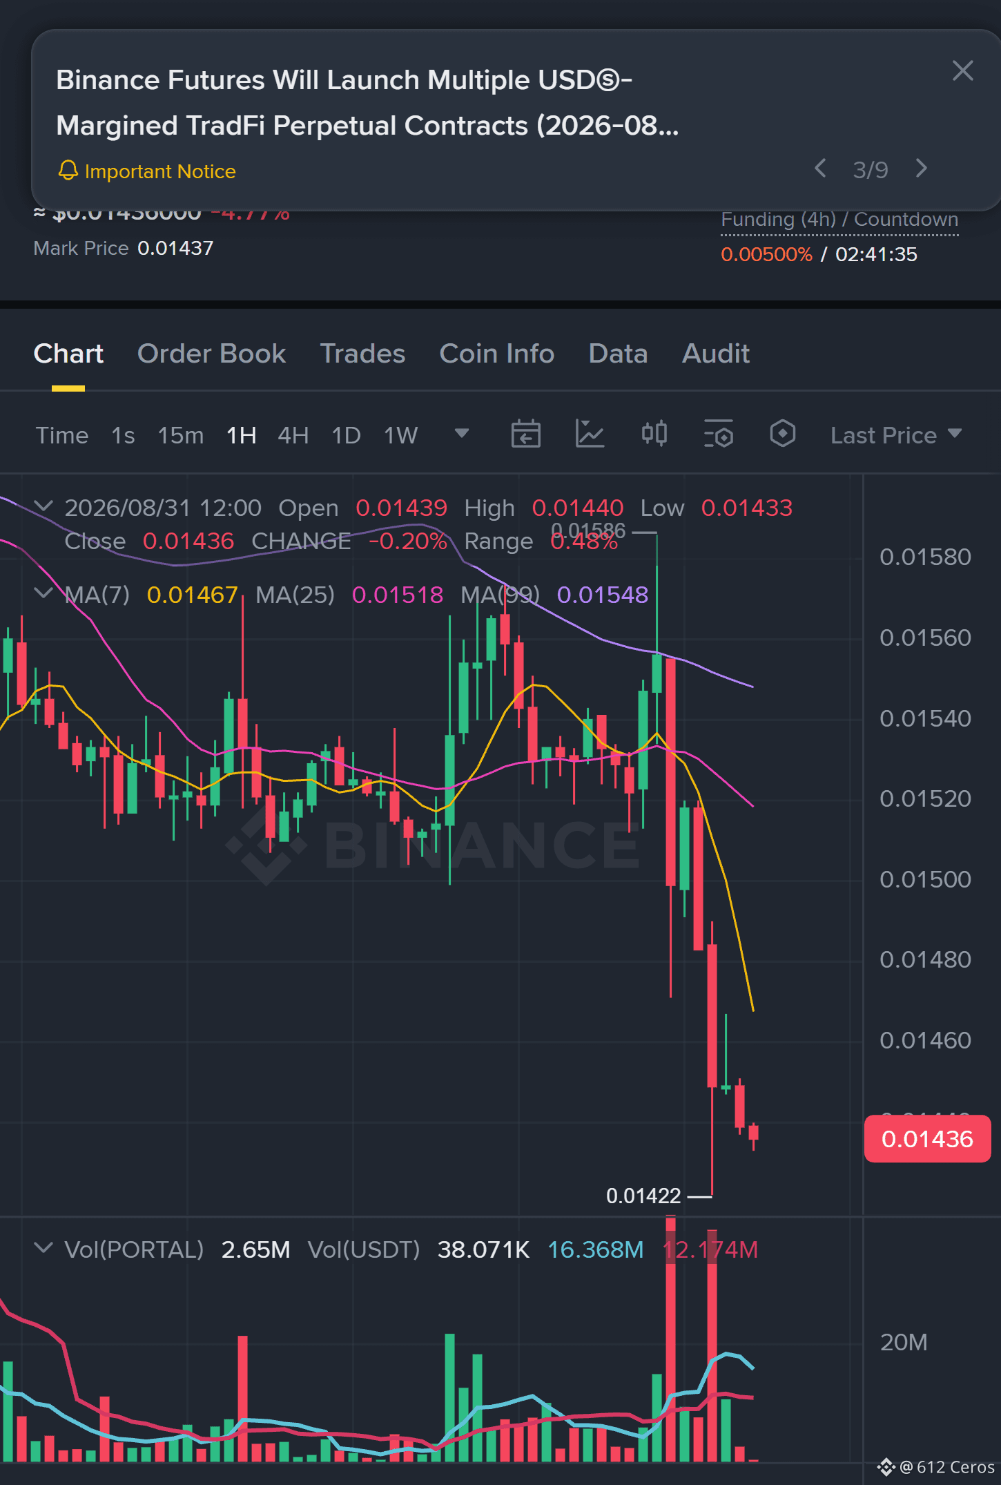The image size is (1001, 1485).
Task: Click the volume MA value 16.368M
Action: (x=595, y=1249)
